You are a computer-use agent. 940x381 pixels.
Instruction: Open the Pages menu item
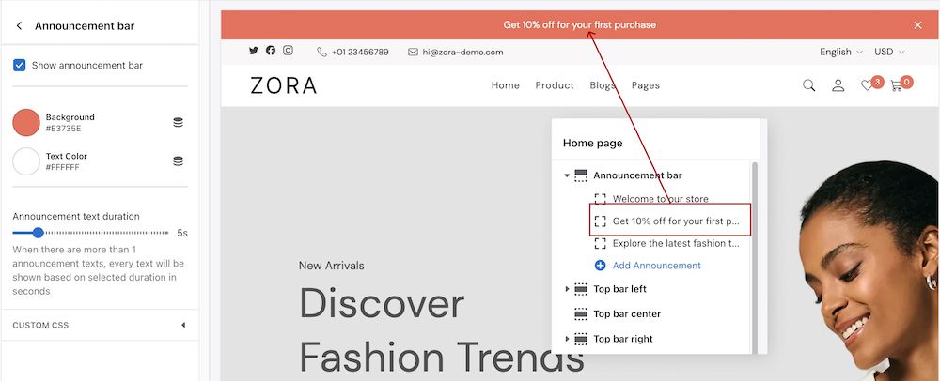(646, 85)
